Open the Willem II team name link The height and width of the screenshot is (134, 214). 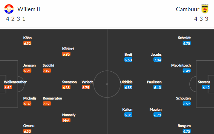point(29,9)
